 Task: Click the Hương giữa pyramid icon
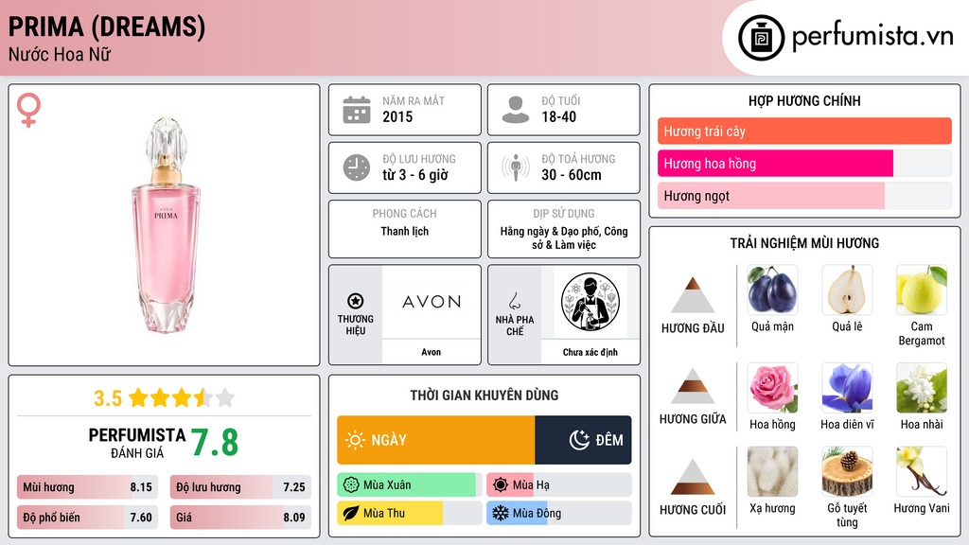[693, 386]
